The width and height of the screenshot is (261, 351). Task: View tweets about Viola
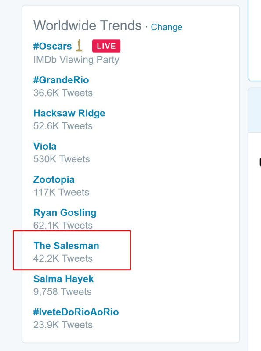[45, 146]
